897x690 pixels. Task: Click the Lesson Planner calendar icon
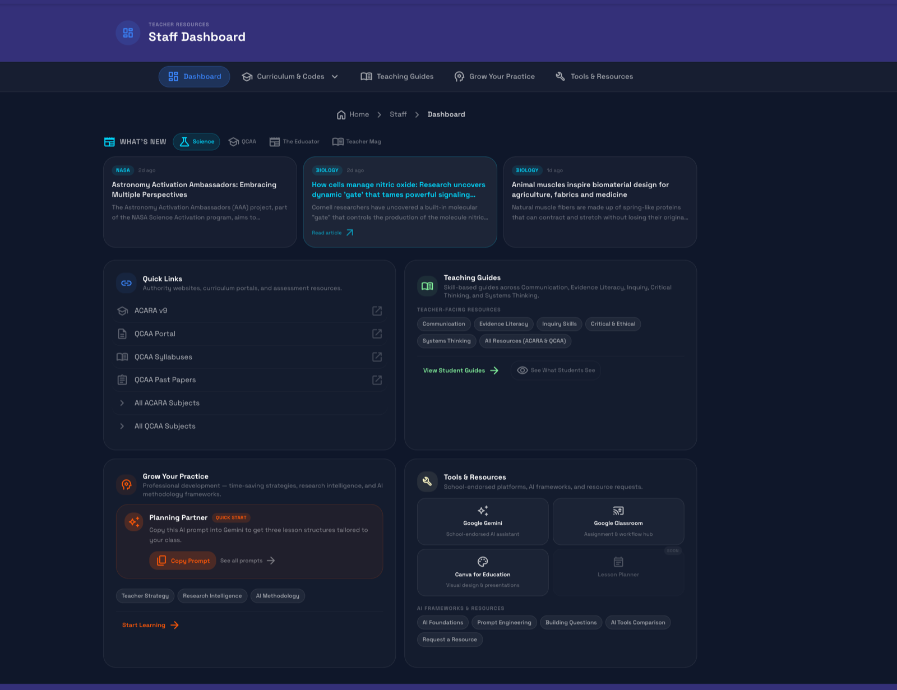(x=618, y=562)
